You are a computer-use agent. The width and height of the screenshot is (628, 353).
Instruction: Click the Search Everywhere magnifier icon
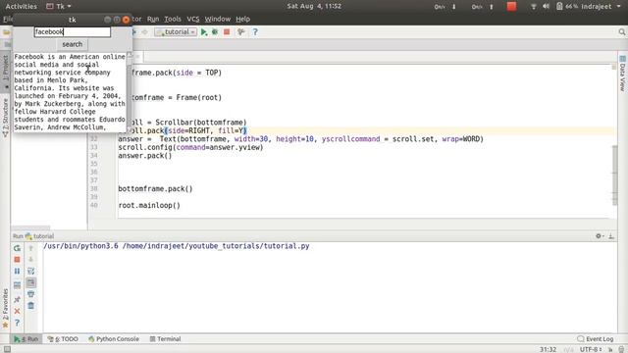pos(621,32)
